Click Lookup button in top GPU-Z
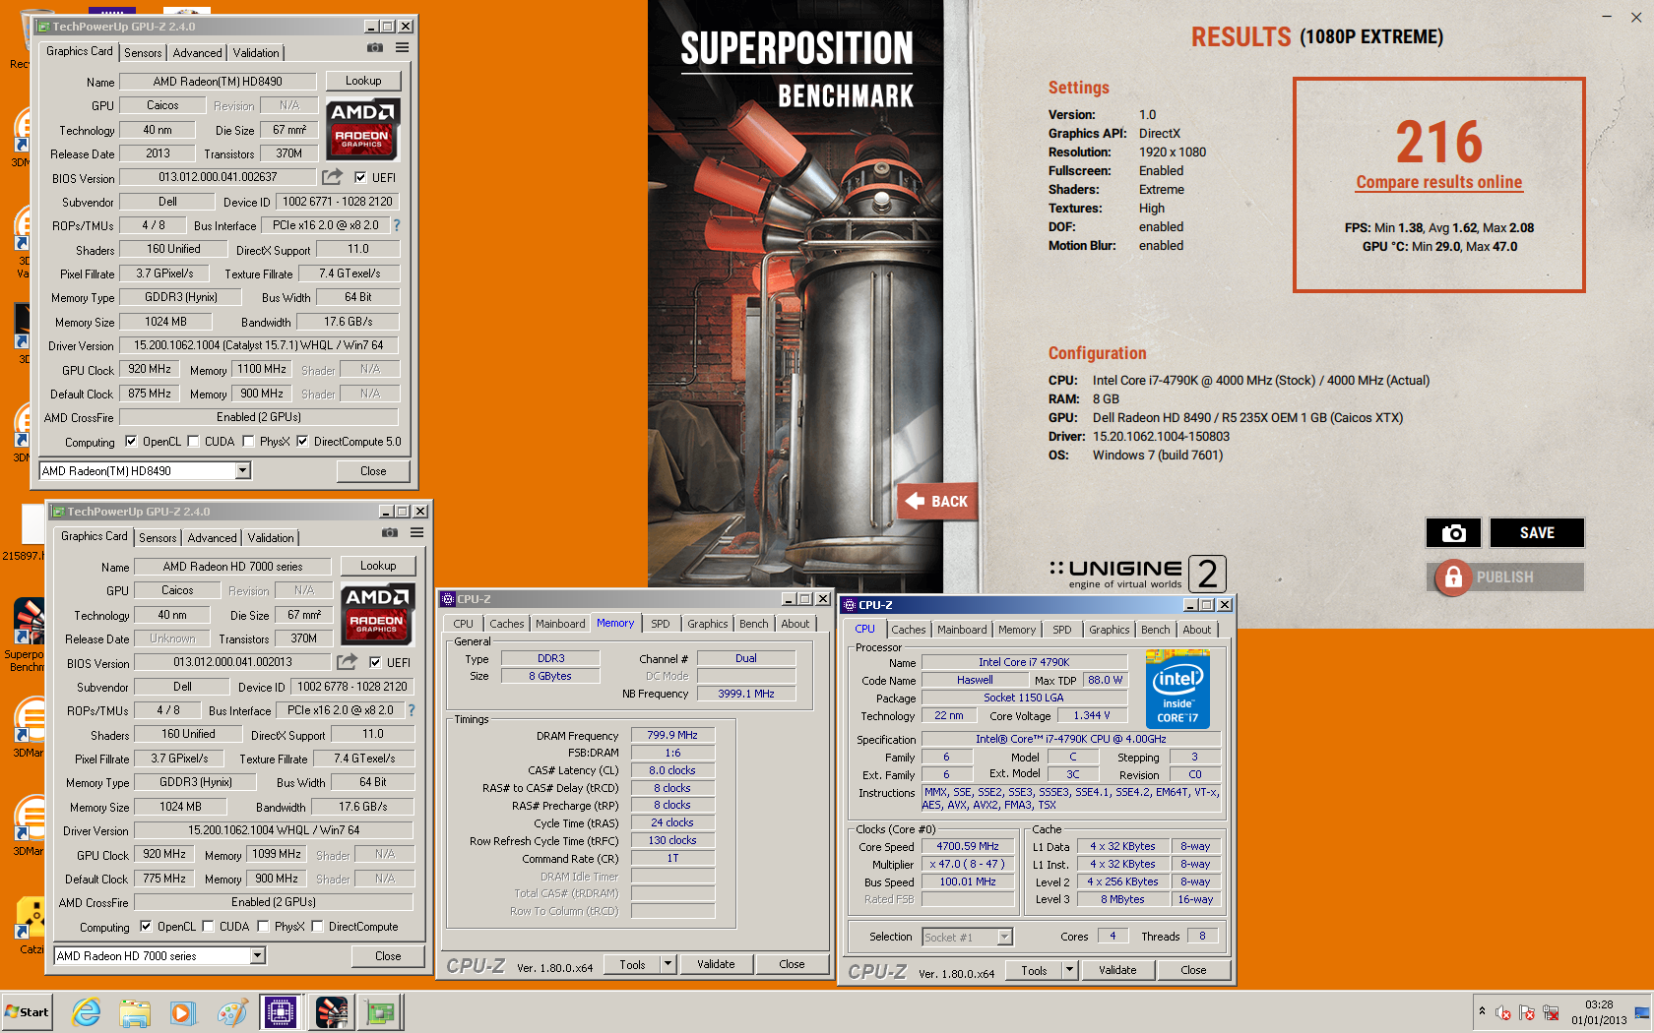Image resolution: width=1654 pixels, height=1033 pixels. [363, 81]
